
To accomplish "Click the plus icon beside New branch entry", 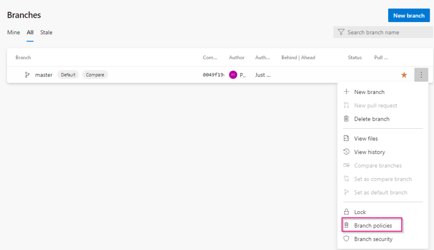I will (x=346, y=92).
